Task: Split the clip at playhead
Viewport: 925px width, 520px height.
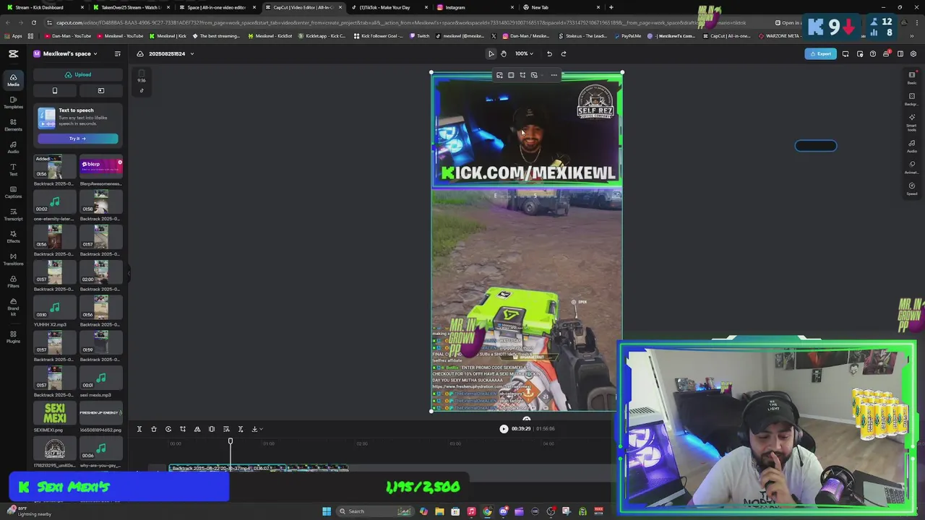Action: [x=139, y=429]
